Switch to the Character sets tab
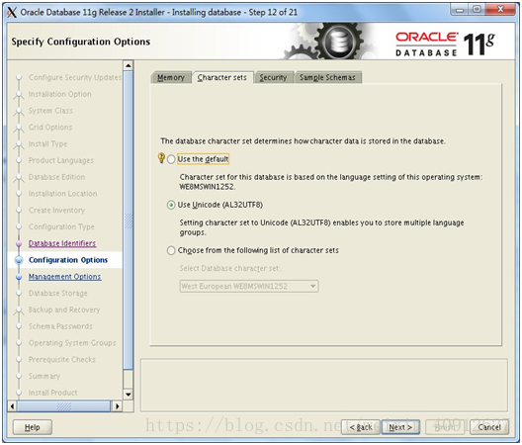 pyautogui.click(x=222, y=77)
